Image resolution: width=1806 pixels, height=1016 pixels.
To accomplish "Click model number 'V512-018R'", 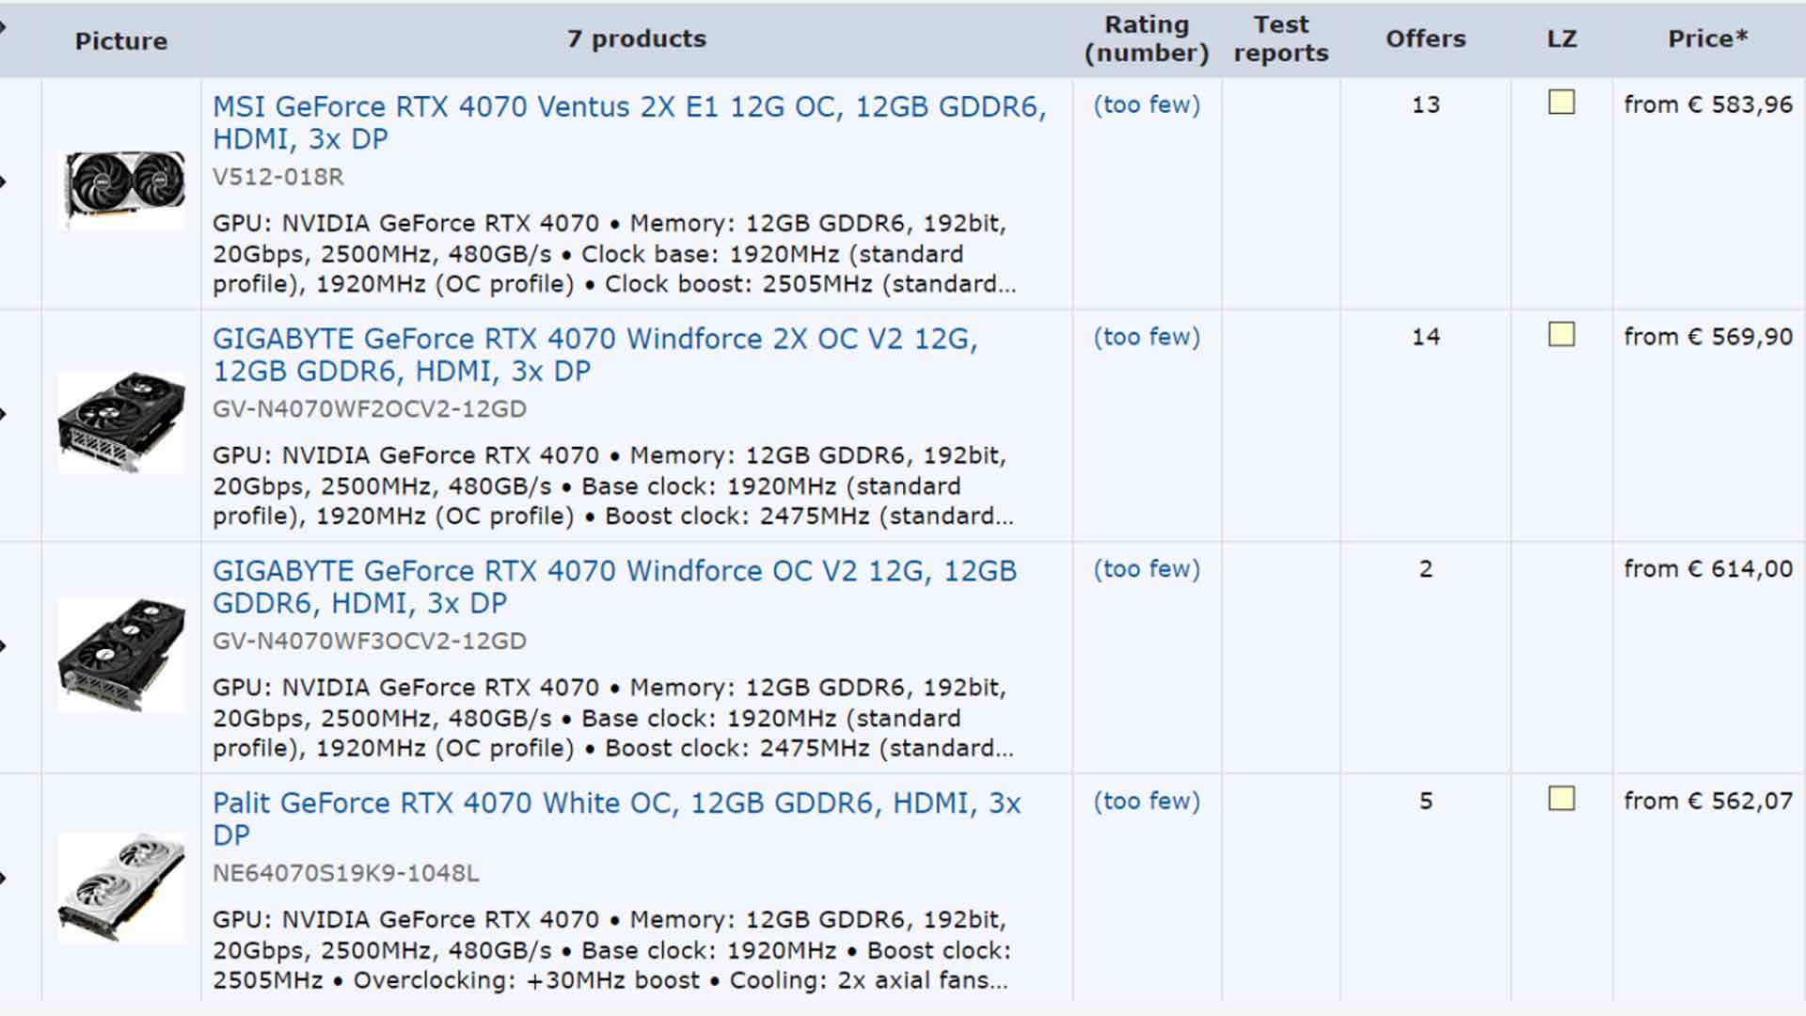I will (278, 177).
